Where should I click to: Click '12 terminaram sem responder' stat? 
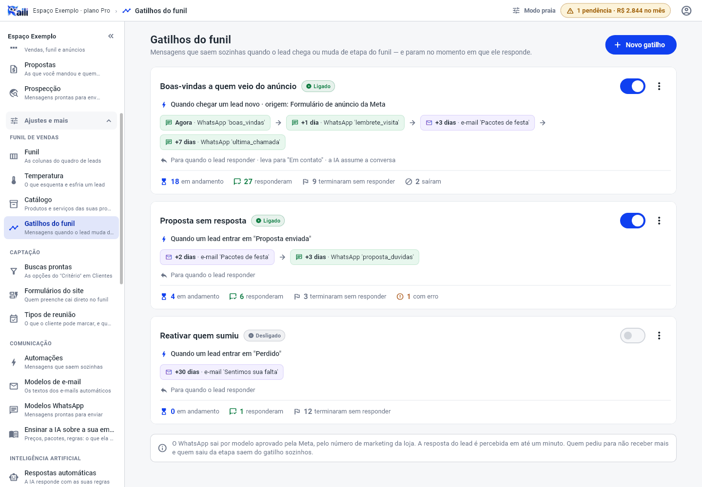(342, 412)
